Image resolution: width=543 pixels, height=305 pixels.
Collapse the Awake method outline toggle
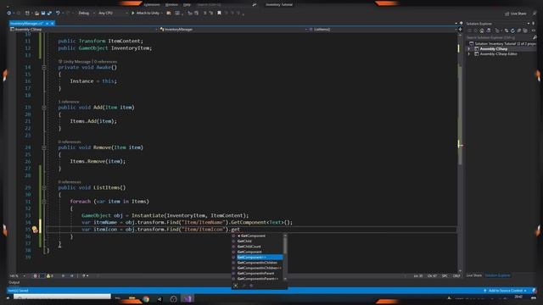[44, 68]
